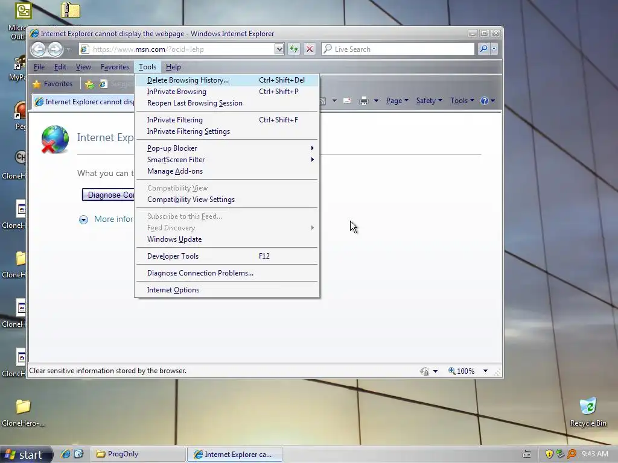Click the orange magnifier tray icon
This screenshot has height=463, width=618.
pyautogui.click(x=571, y=455)
